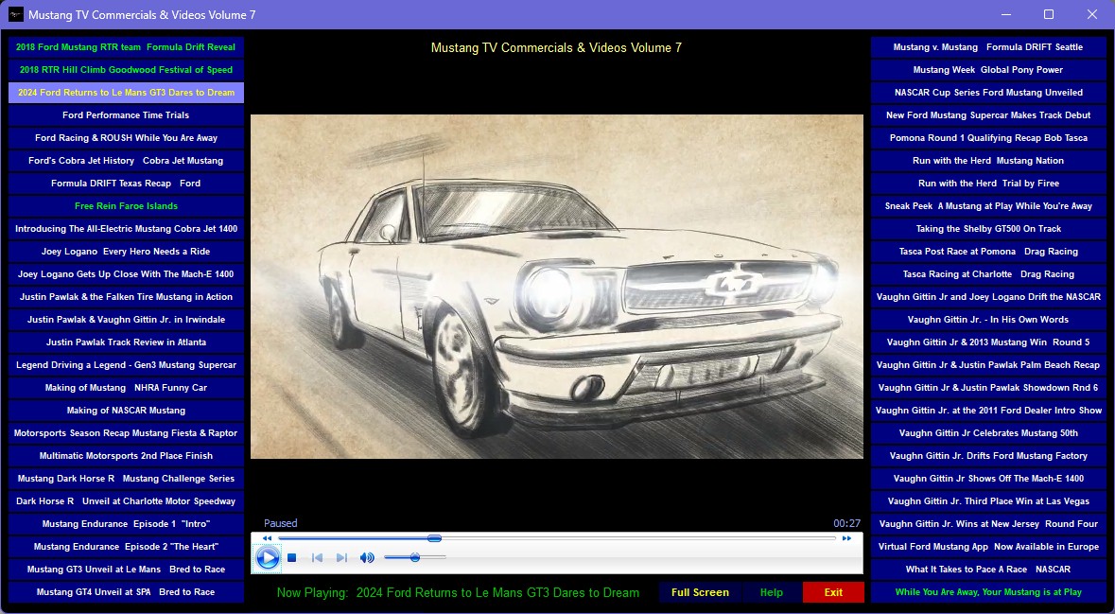Play Formula DRIFT Texas Recap Ford

(126, 184)
